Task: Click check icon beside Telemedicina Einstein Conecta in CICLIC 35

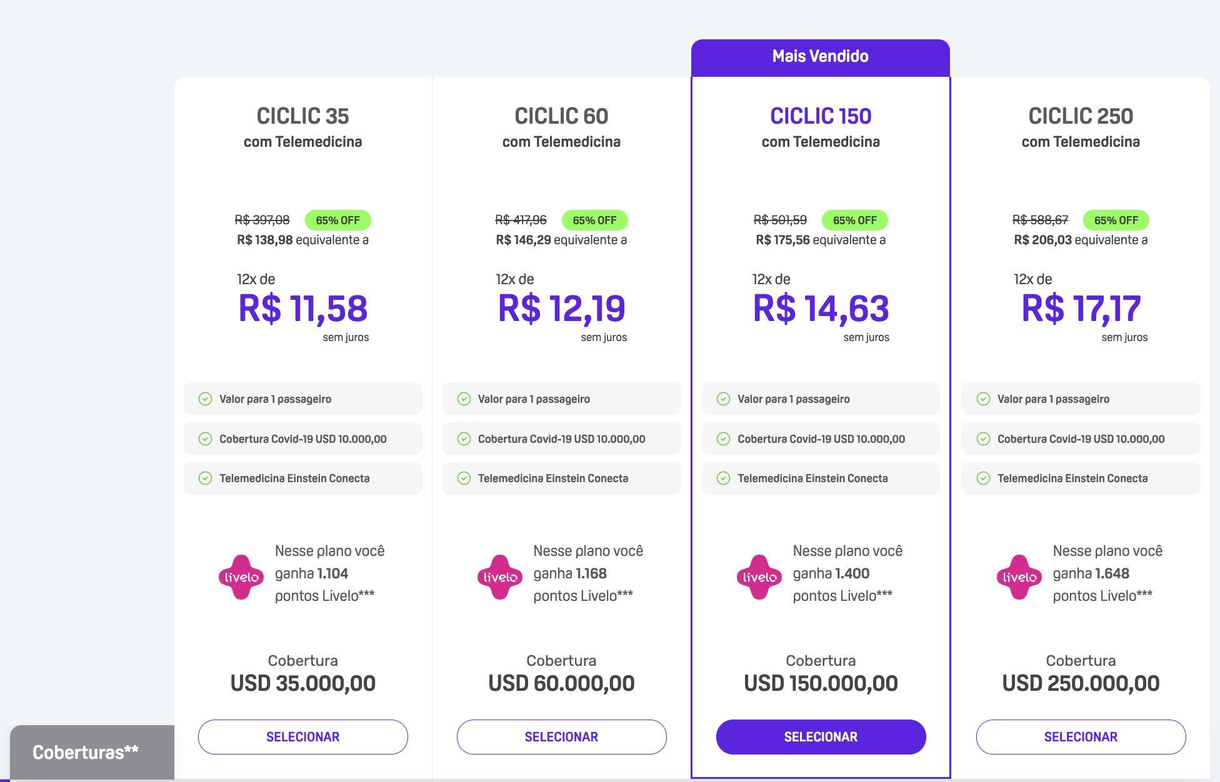Action: [205, 478]
